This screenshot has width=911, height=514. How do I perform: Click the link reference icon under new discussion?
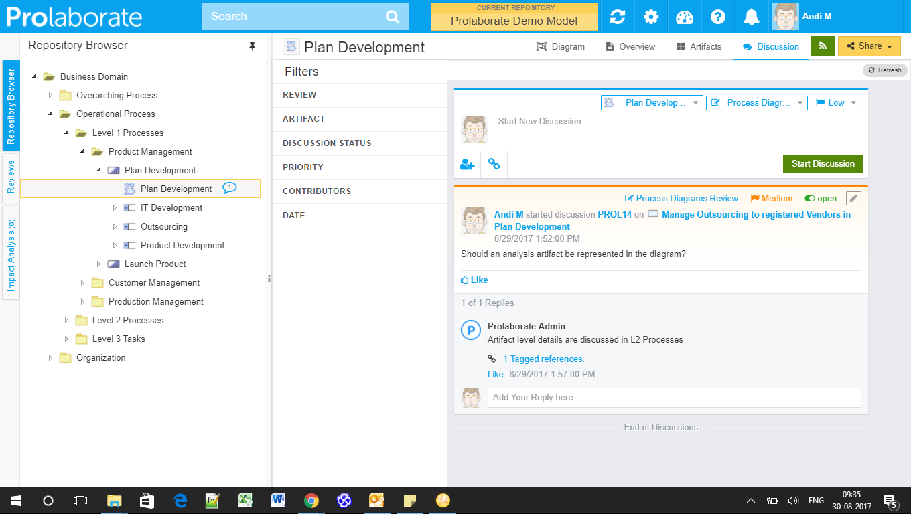494,164
